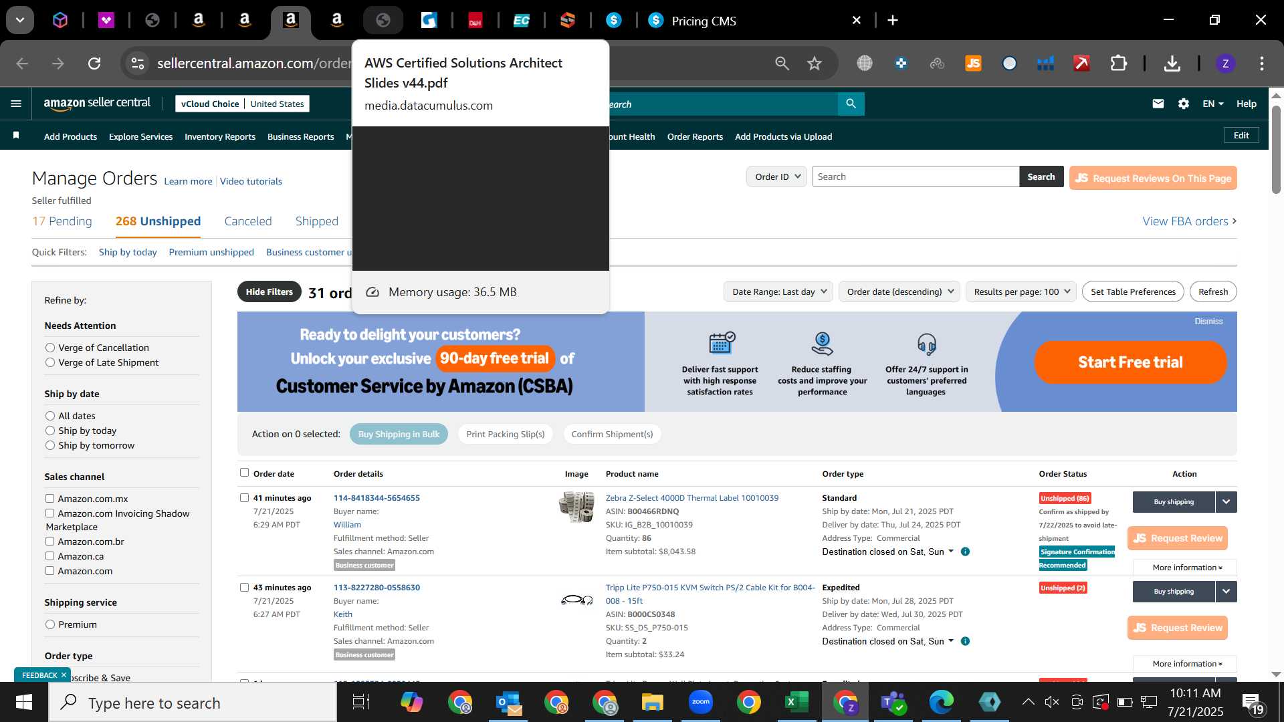Click the teal search magnifier button
The width and height of the screenshot is (1284, 722).
tap(851, 104)
